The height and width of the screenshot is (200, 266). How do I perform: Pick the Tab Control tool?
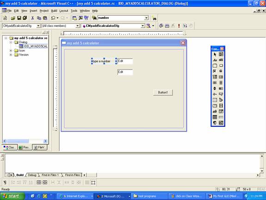[x=215, y=106]
